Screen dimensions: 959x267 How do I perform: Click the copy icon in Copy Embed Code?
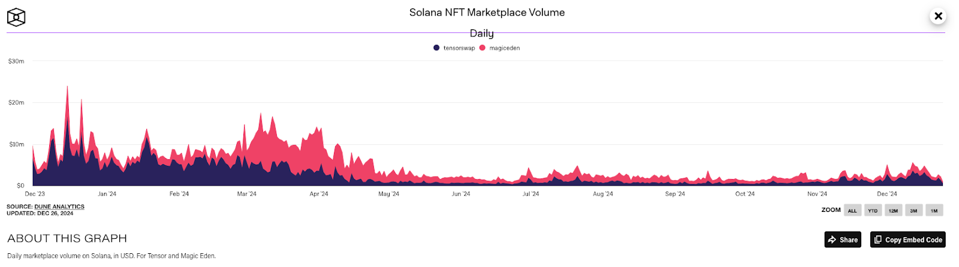point(878,239)
